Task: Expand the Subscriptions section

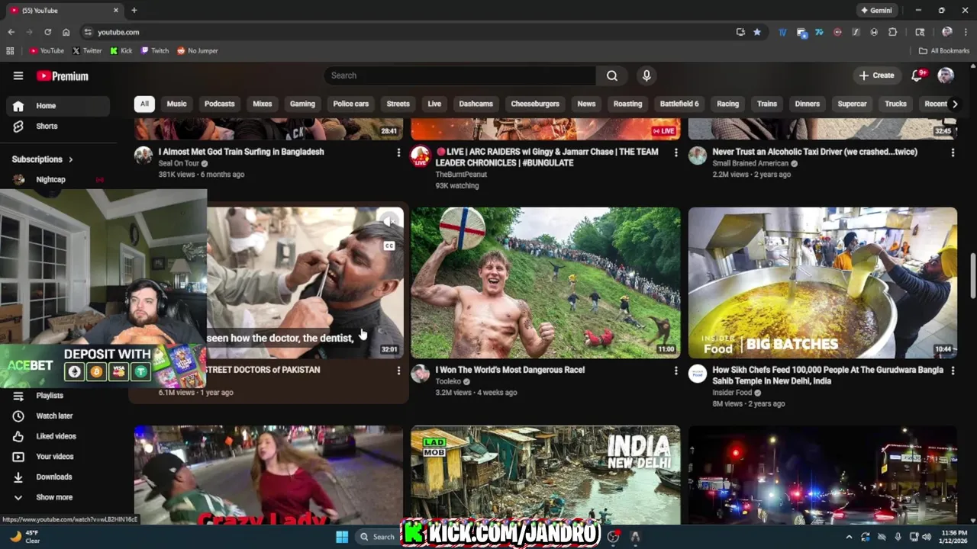Action: coord(43,159)
